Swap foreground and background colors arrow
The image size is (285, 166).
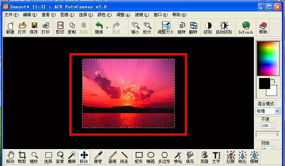tap(273, 80)
